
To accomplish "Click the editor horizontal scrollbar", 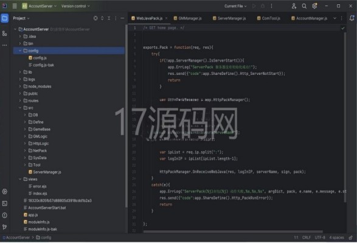I will tap(233, 231).
